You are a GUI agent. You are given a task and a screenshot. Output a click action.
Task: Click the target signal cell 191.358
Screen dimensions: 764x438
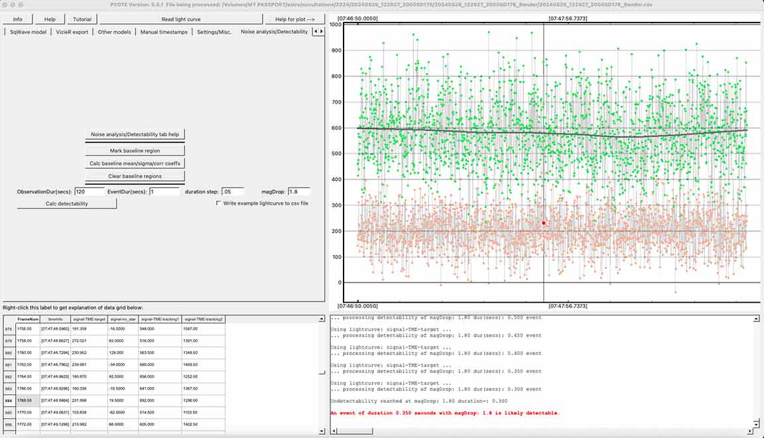(89, 329)
